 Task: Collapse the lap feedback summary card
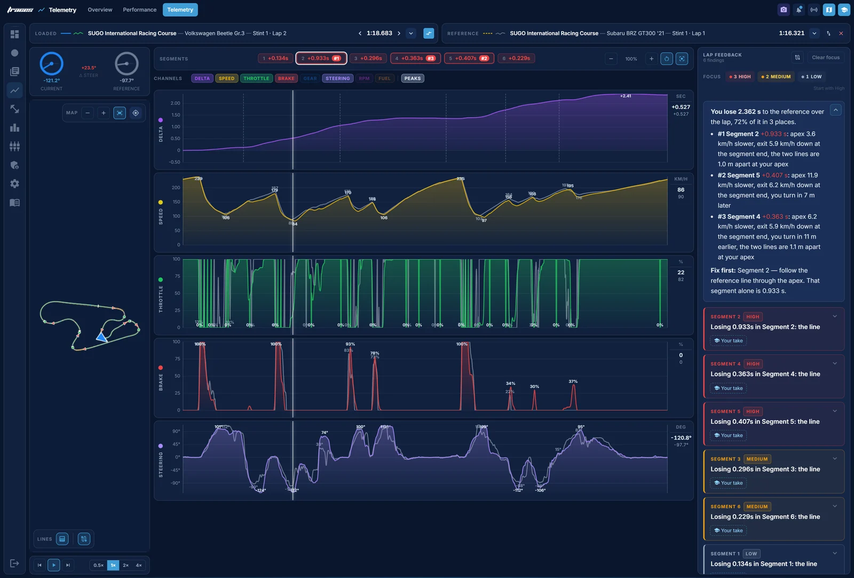tap(836, 110)
